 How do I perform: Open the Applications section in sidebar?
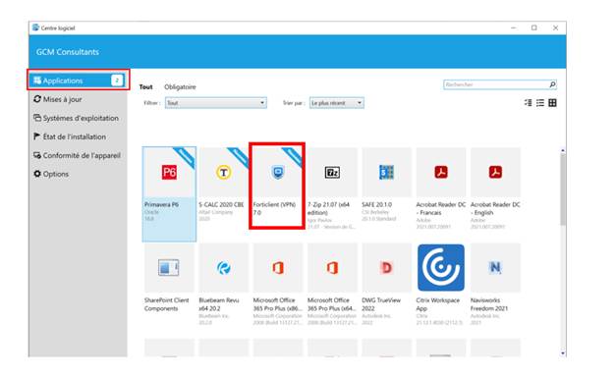pos(78,80)
